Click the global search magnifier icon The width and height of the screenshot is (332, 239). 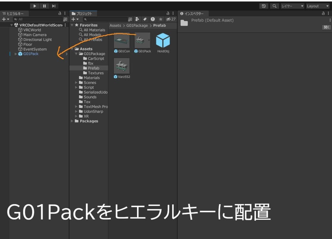[x=274, y=6]
